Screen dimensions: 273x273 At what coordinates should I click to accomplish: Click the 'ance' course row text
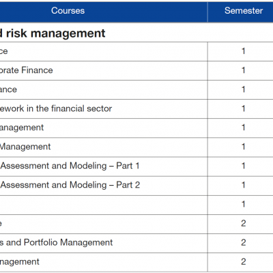[x=8, y=89]
